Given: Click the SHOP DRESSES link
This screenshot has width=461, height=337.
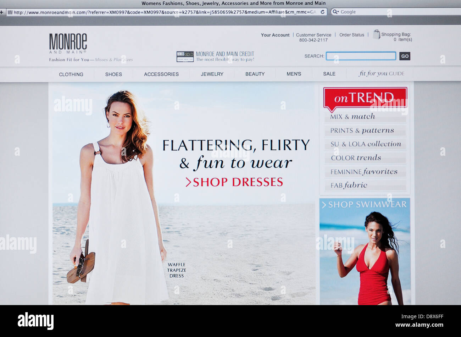Looking at the screenshot, I should [x=234, y=182].
